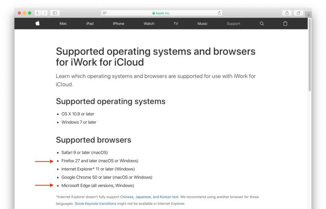326x209 pixels.
Task: Click the 'Windows 7 or later' item
Action: pos(79,122)
